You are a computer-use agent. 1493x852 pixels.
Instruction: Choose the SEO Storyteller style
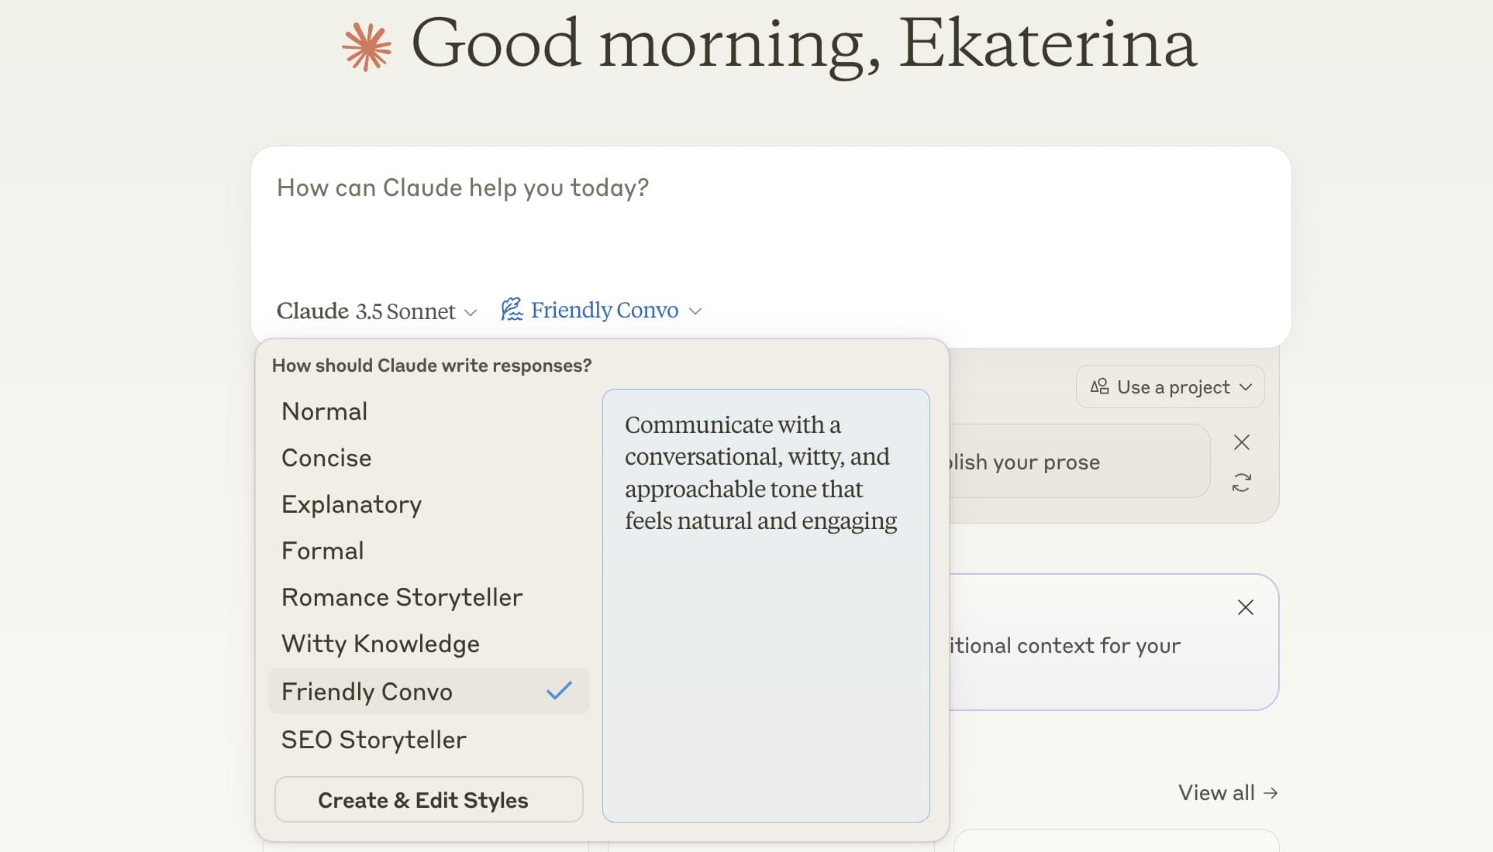(374, 740)
